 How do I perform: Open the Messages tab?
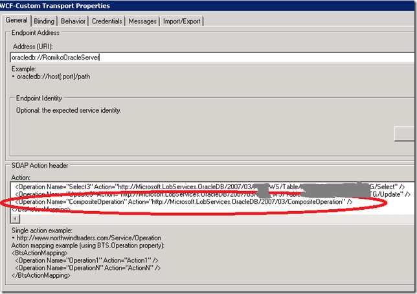[142, 21]
